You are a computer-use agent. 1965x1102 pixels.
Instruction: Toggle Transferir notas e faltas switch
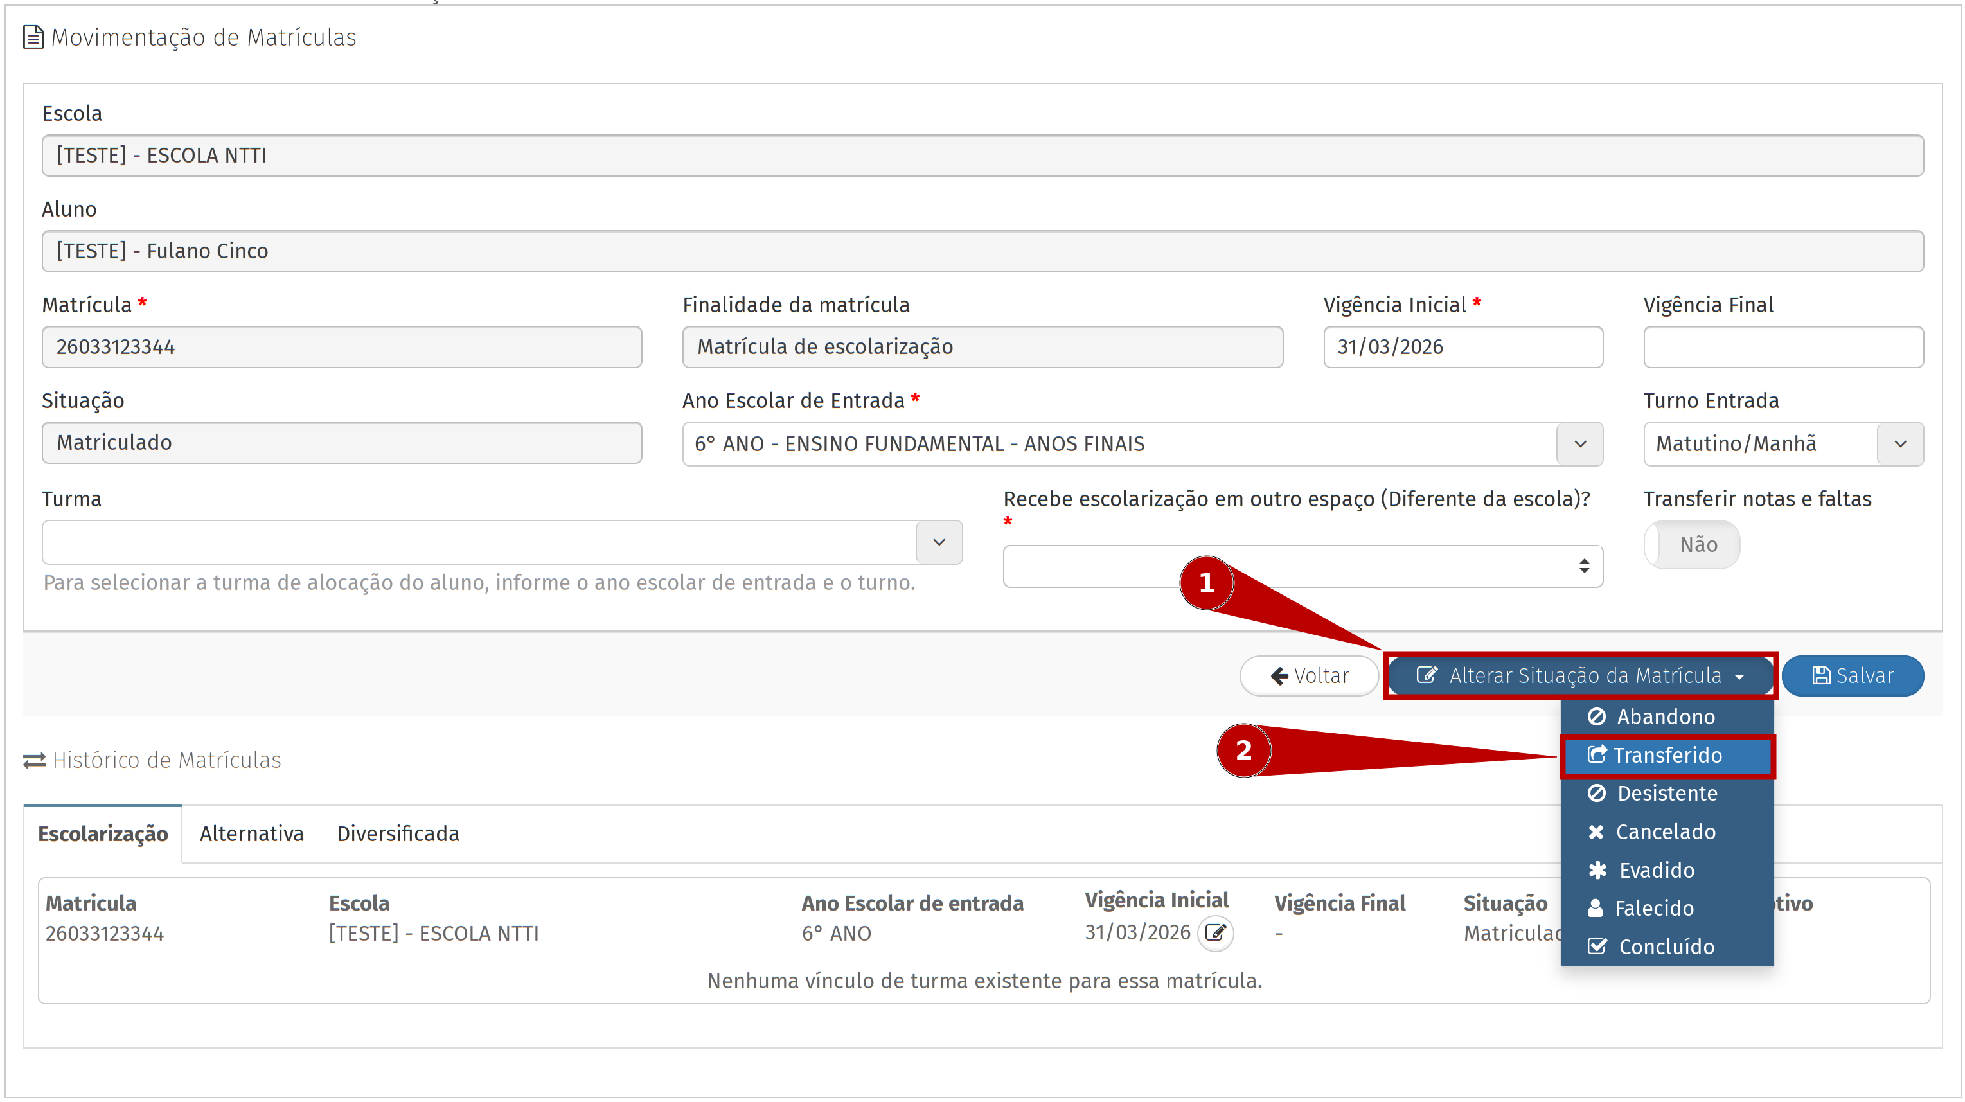pyautogui.click(x=1691, y=544)
